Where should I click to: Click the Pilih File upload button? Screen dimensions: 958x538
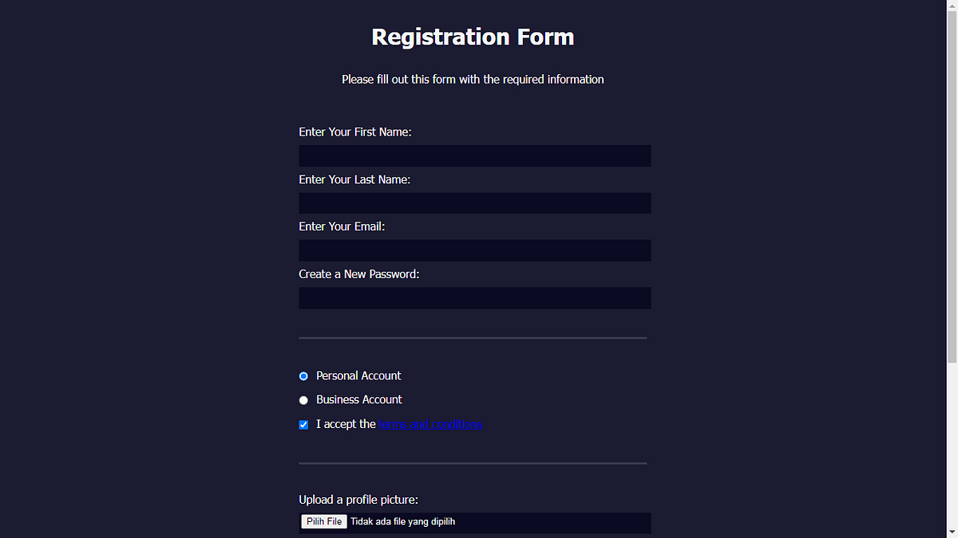tap(323, 521)
